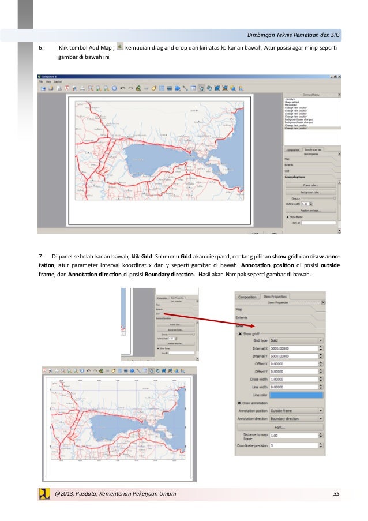
Task: Select Add attribute table tool in top toolbar
Action: (193, 88)
